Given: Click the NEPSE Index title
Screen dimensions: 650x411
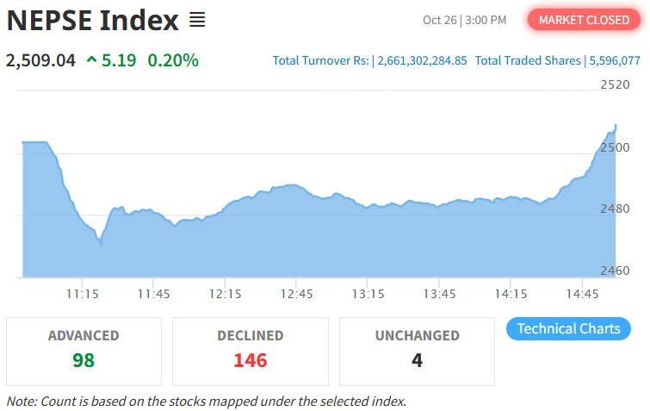Looking at the screenshot, I should point(93,20).
